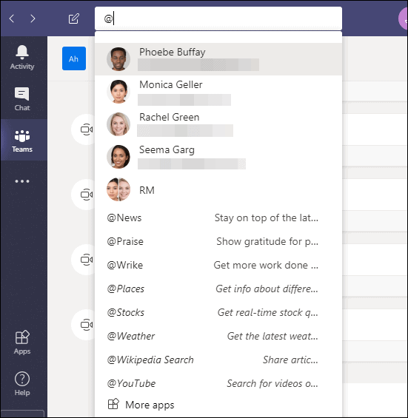Select the @YouTube app command

218,383
